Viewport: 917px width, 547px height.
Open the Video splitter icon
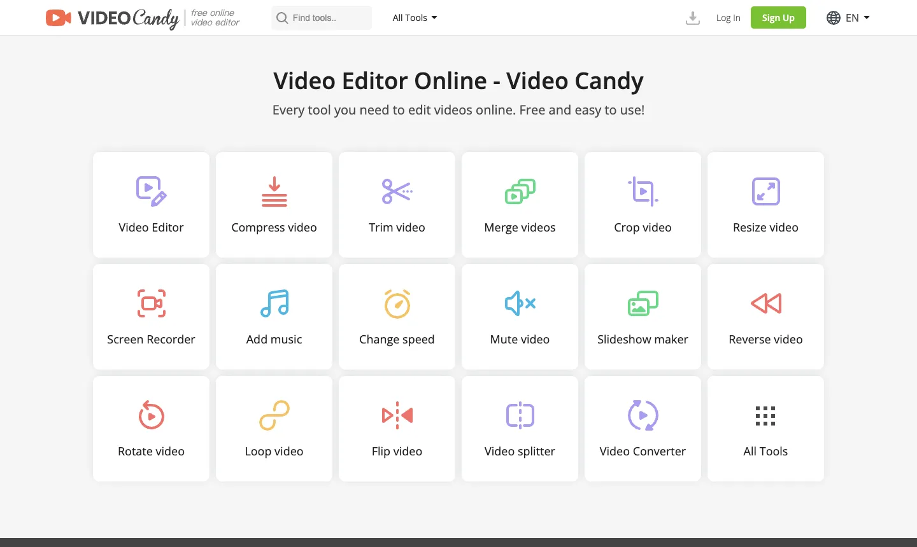(520, 415)
